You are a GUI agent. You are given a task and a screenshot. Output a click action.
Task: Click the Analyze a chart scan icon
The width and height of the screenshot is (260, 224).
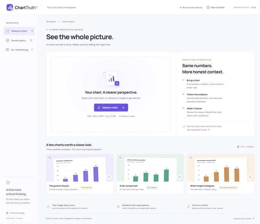point(7,31)
